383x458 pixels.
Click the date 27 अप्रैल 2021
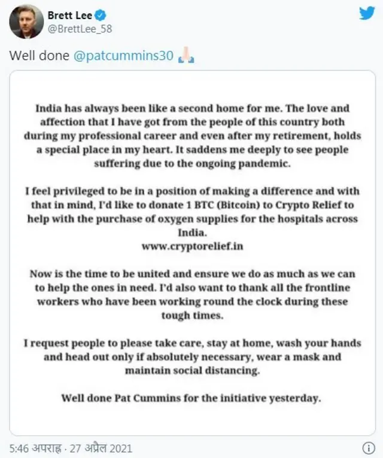[x=101, y=448]
